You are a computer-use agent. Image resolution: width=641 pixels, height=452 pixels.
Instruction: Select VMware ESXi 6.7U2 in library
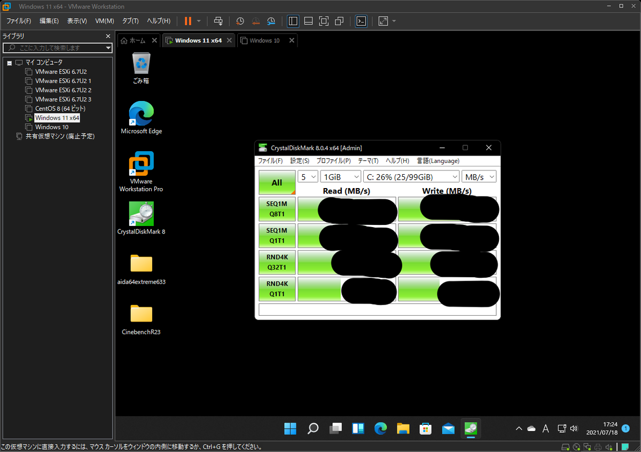(61, 72)
